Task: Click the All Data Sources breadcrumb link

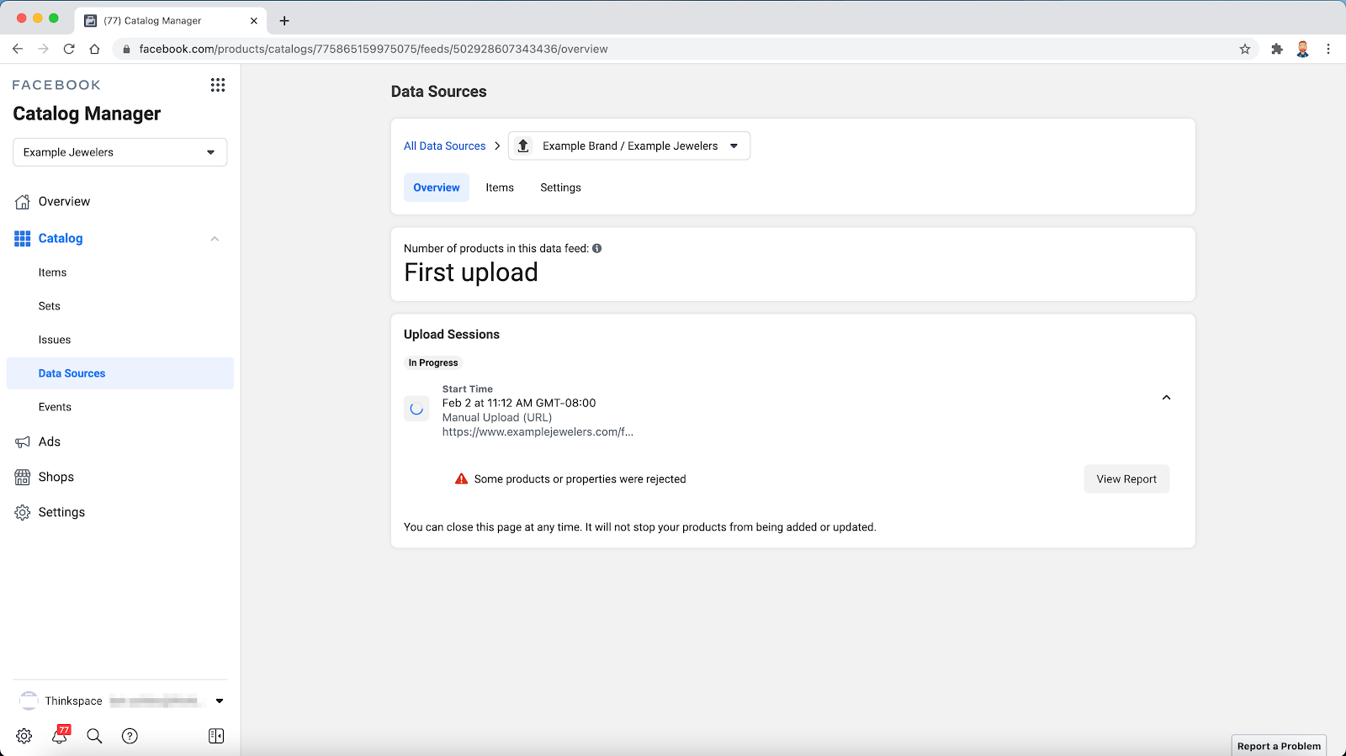Action: [445, 146]
